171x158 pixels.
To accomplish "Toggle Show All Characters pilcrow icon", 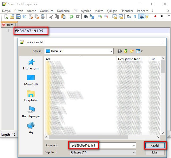I will (x=135, y=16).
